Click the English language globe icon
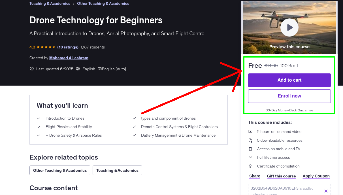 click(x=78, y=69)
